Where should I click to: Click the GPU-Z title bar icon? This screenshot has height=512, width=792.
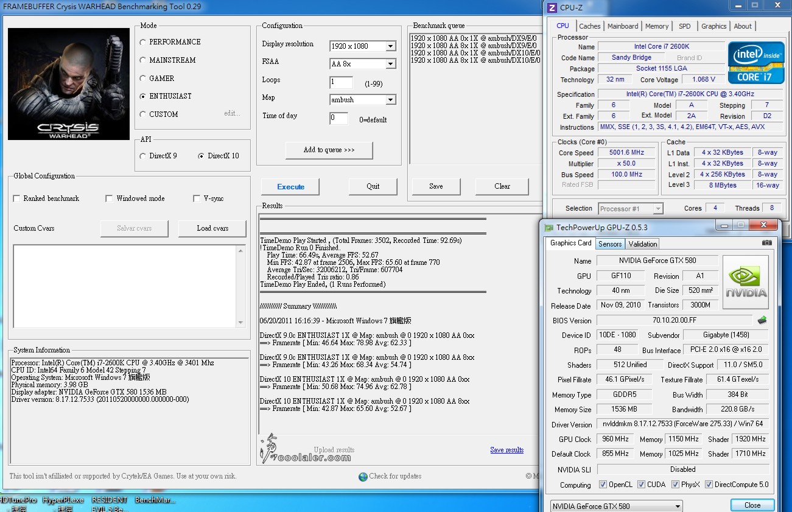point(548,228)
